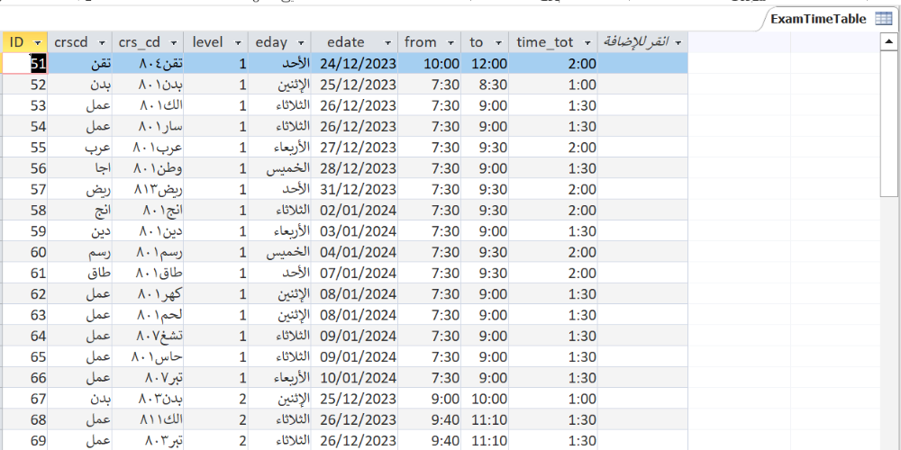This screenshot has height=450, width=901.
Task: Click the eday cell الأحد in row 57
Action: pos(279,189)
